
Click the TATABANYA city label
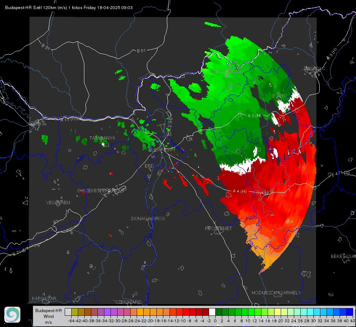(102, 138)
